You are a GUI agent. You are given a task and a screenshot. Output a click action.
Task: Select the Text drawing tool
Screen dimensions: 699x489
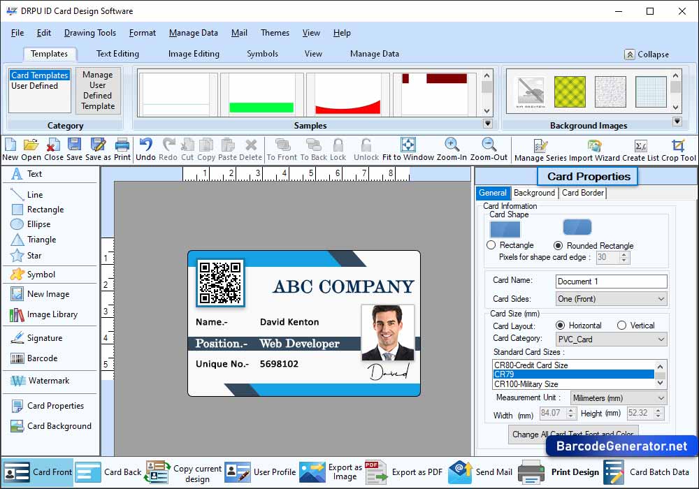pyautogui.click(x=27, y=174)
